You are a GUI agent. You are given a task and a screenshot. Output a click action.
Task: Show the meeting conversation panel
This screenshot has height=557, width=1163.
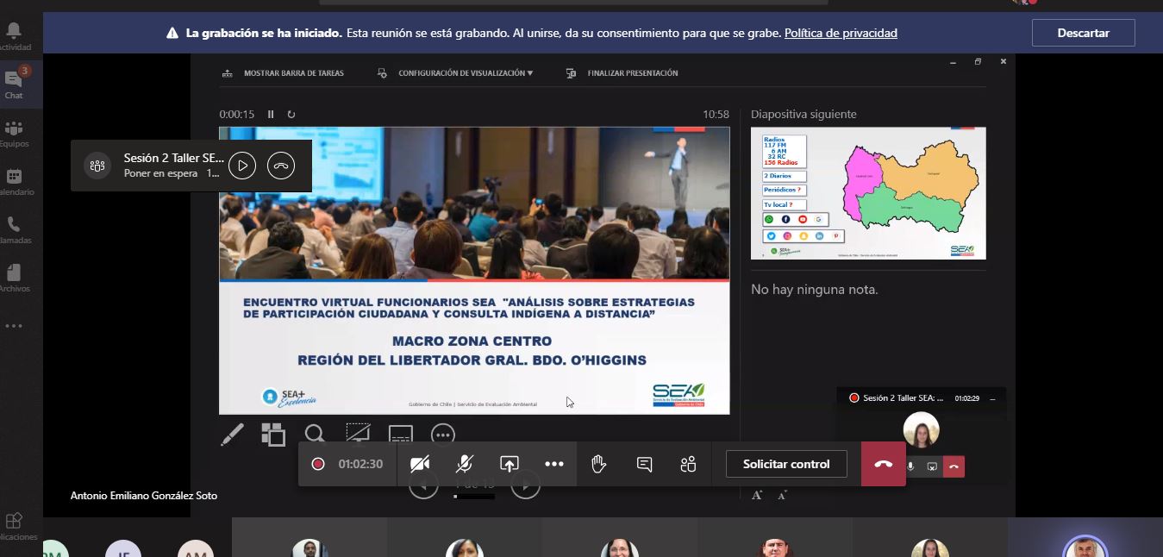point(644,464)
